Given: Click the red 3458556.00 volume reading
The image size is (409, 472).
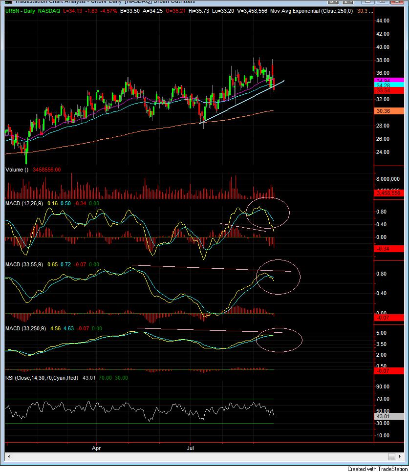Looking at the screenshot, I should [46, 170].
